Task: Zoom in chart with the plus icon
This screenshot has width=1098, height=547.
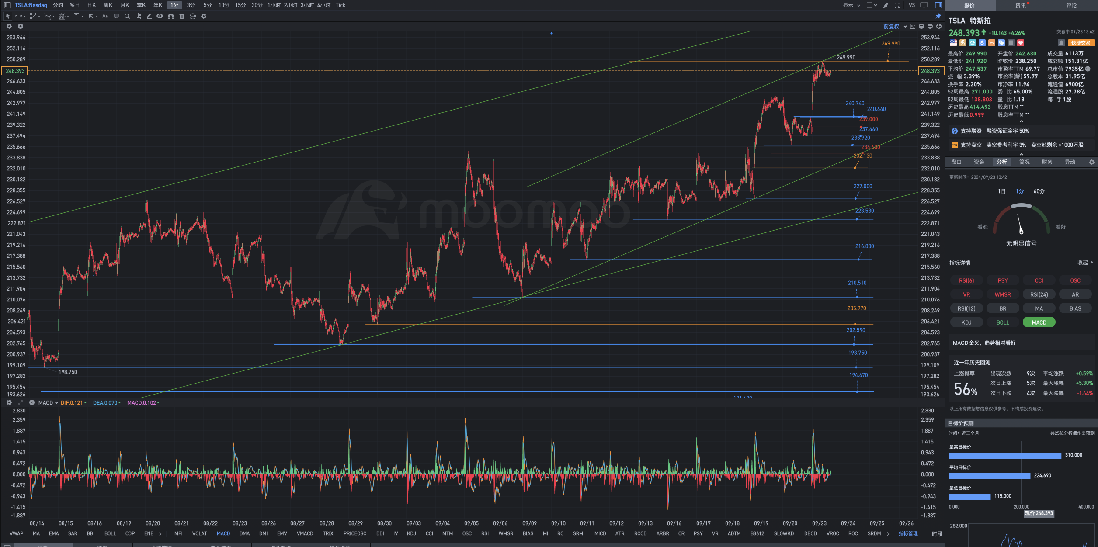Action: [938, 26]
